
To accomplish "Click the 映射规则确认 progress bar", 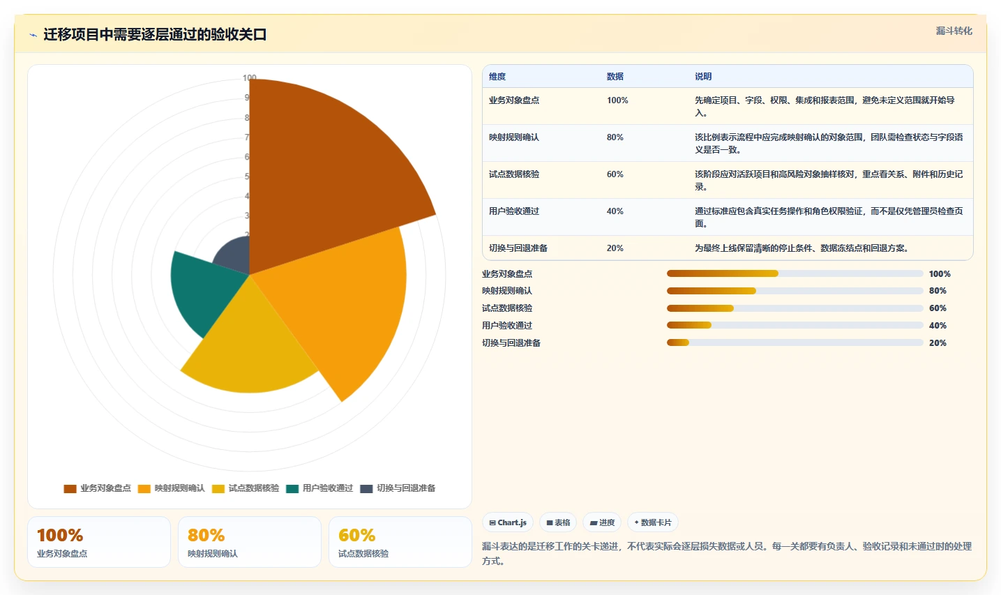I will (795, 291).
